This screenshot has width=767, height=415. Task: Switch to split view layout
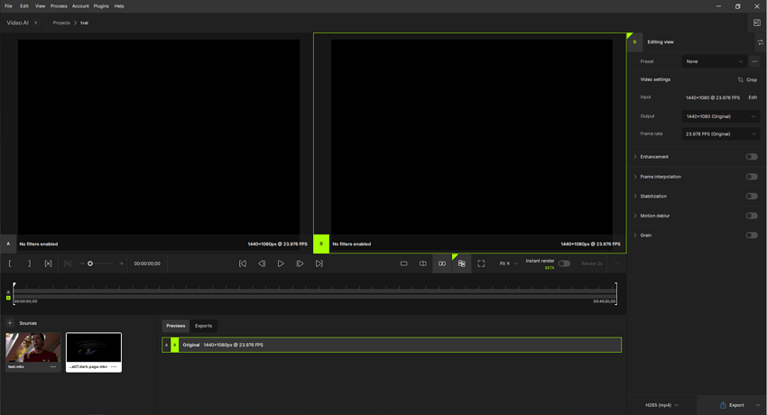point(423,263)
